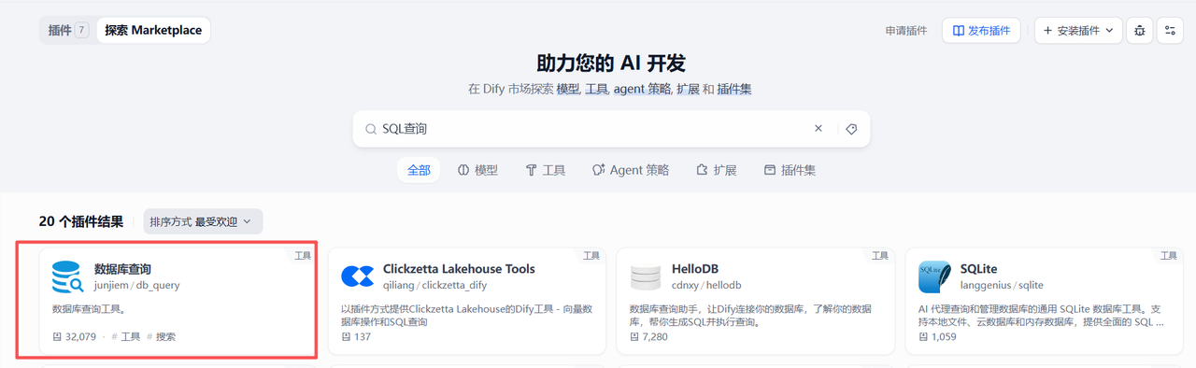Select the 工具 category filter

tap(546, 170)
